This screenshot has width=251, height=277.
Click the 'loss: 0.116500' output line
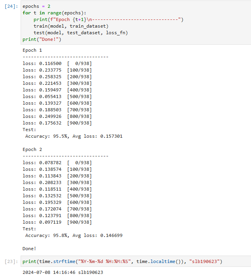pos(57,63)
